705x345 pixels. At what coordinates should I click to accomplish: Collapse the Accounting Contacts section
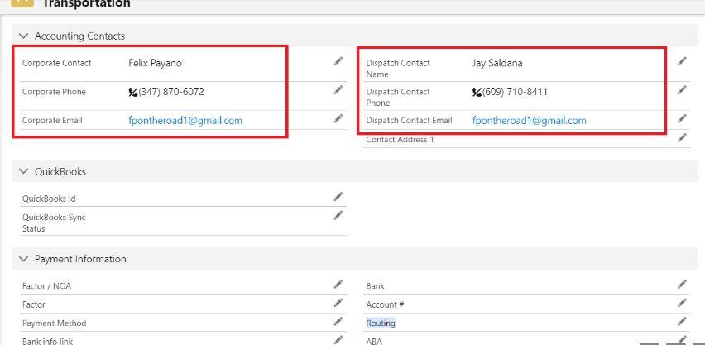pyautogui.click(x=24, y=36)
